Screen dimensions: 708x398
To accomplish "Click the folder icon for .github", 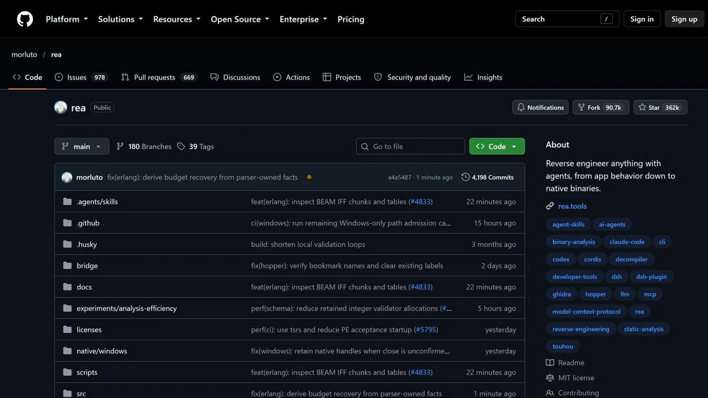I will click(67, 223).
